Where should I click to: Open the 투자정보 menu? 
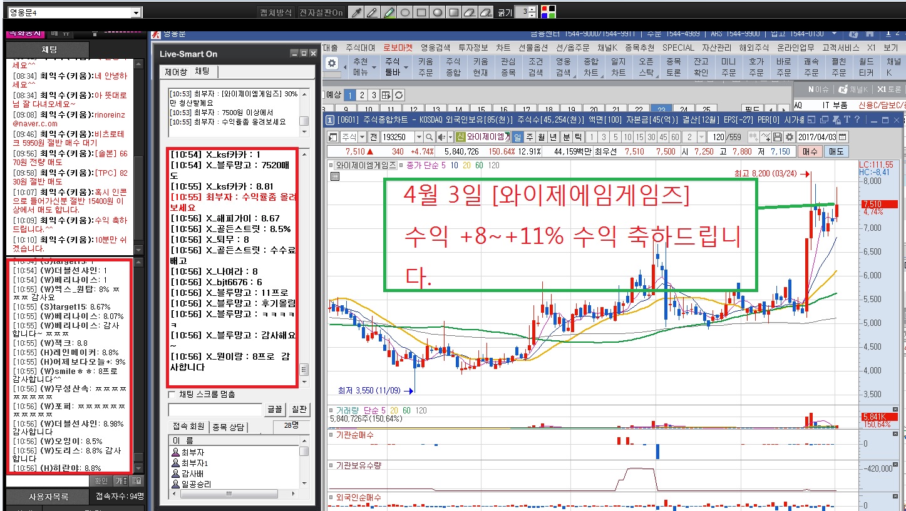pyautogui.click(x=473, y=48)
